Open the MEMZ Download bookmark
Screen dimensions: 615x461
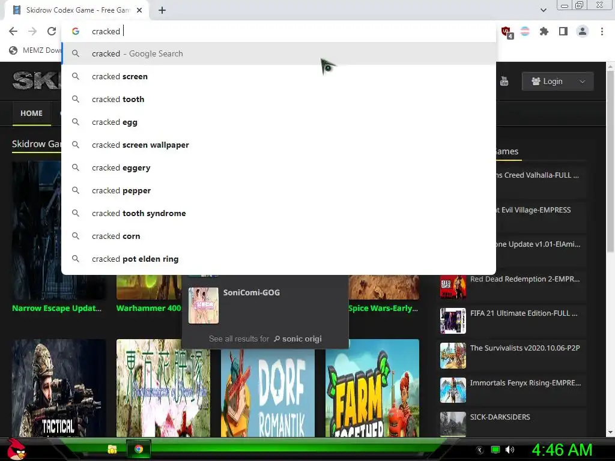[x=35, y=50]
